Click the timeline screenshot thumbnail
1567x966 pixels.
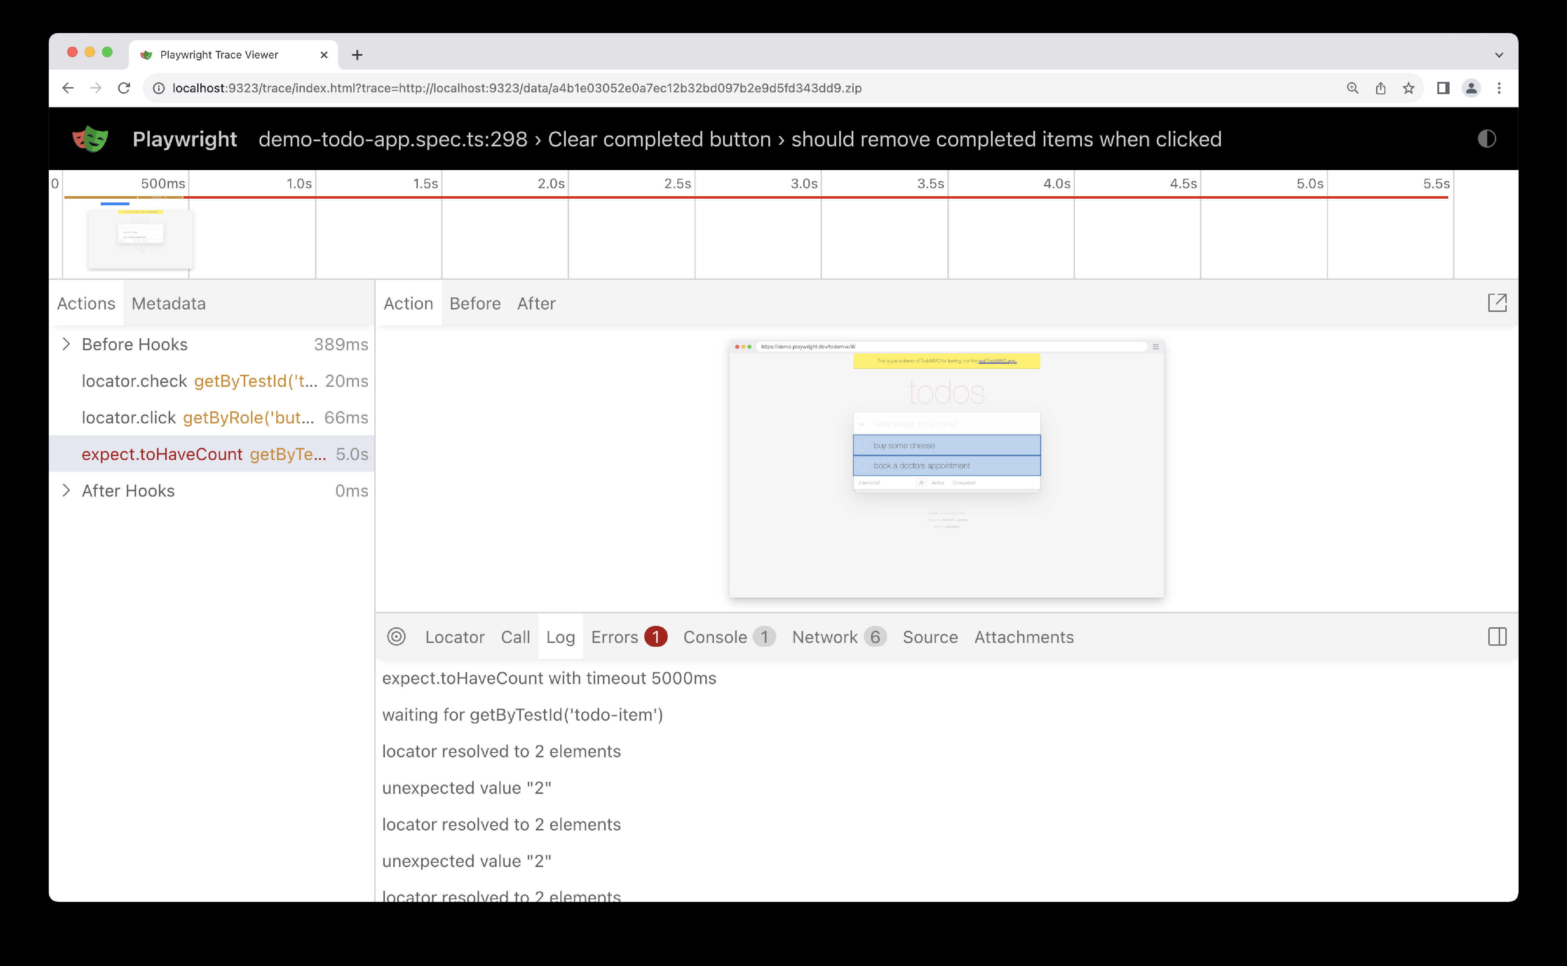coord(140,239)
